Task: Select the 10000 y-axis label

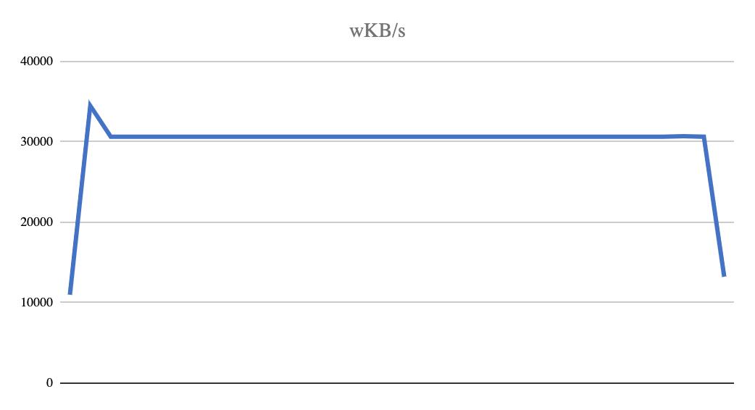Action: [37, 302]
